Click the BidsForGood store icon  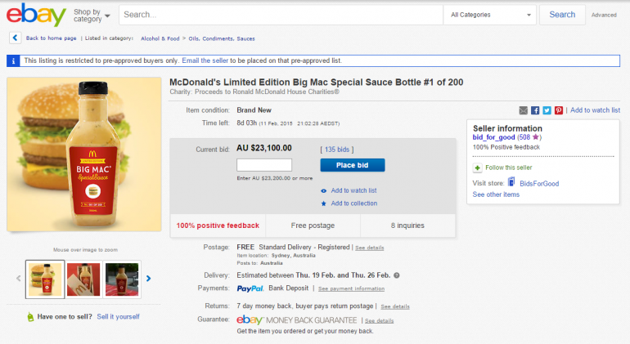click(x=511, y=183)
